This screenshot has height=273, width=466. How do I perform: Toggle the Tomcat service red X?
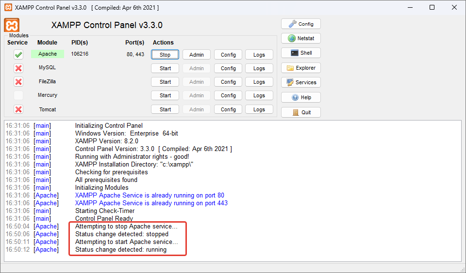(x=18, y=109)
